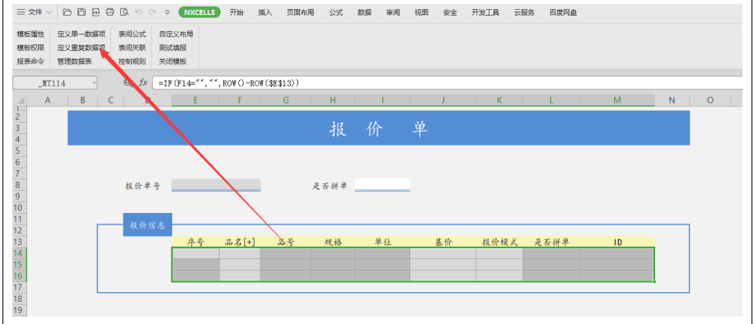Click the 模板权限 button
The height and width of the screenshot is (324, 754).
(30, 48)
